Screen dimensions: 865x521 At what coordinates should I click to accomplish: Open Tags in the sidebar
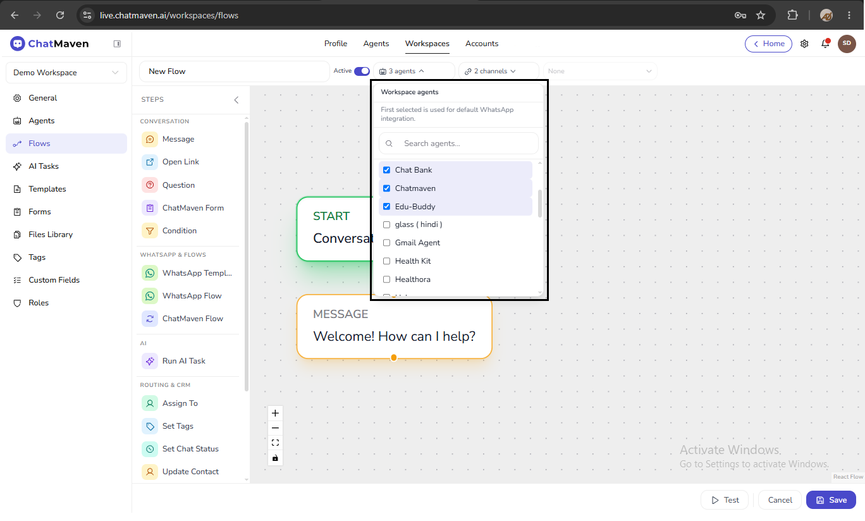tap(66, 257)
